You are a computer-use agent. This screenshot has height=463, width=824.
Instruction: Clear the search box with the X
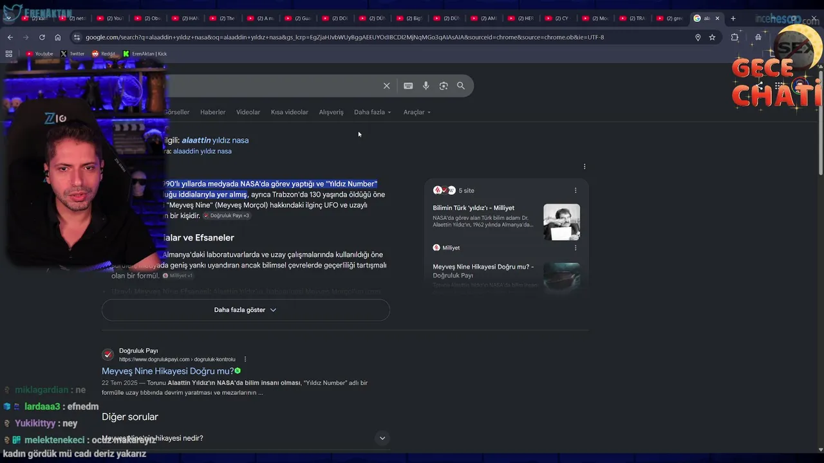pyautogui.click(x=386, y=86)
